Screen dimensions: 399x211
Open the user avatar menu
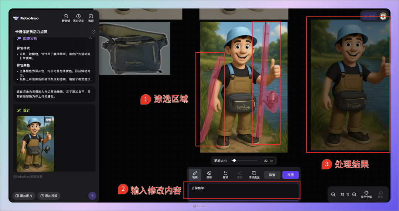coord(383,16)
